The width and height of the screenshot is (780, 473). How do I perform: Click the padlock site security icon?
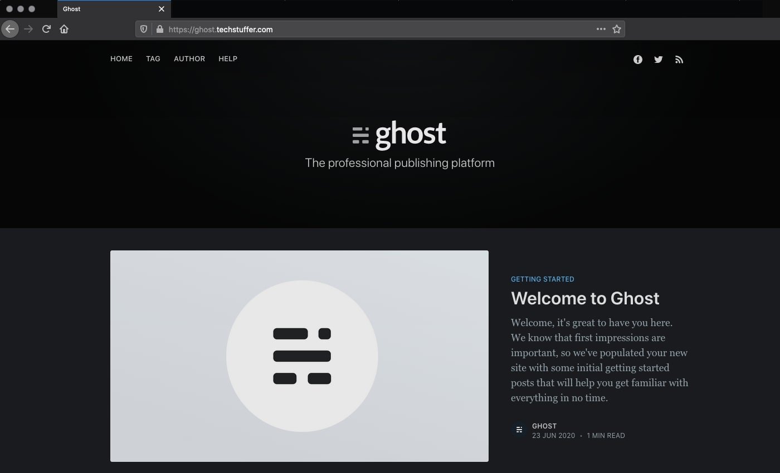point(160,29)
